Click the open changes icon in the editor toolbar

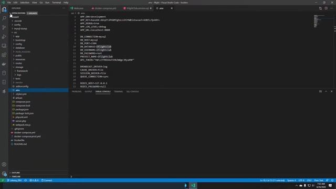click(320, 8)
